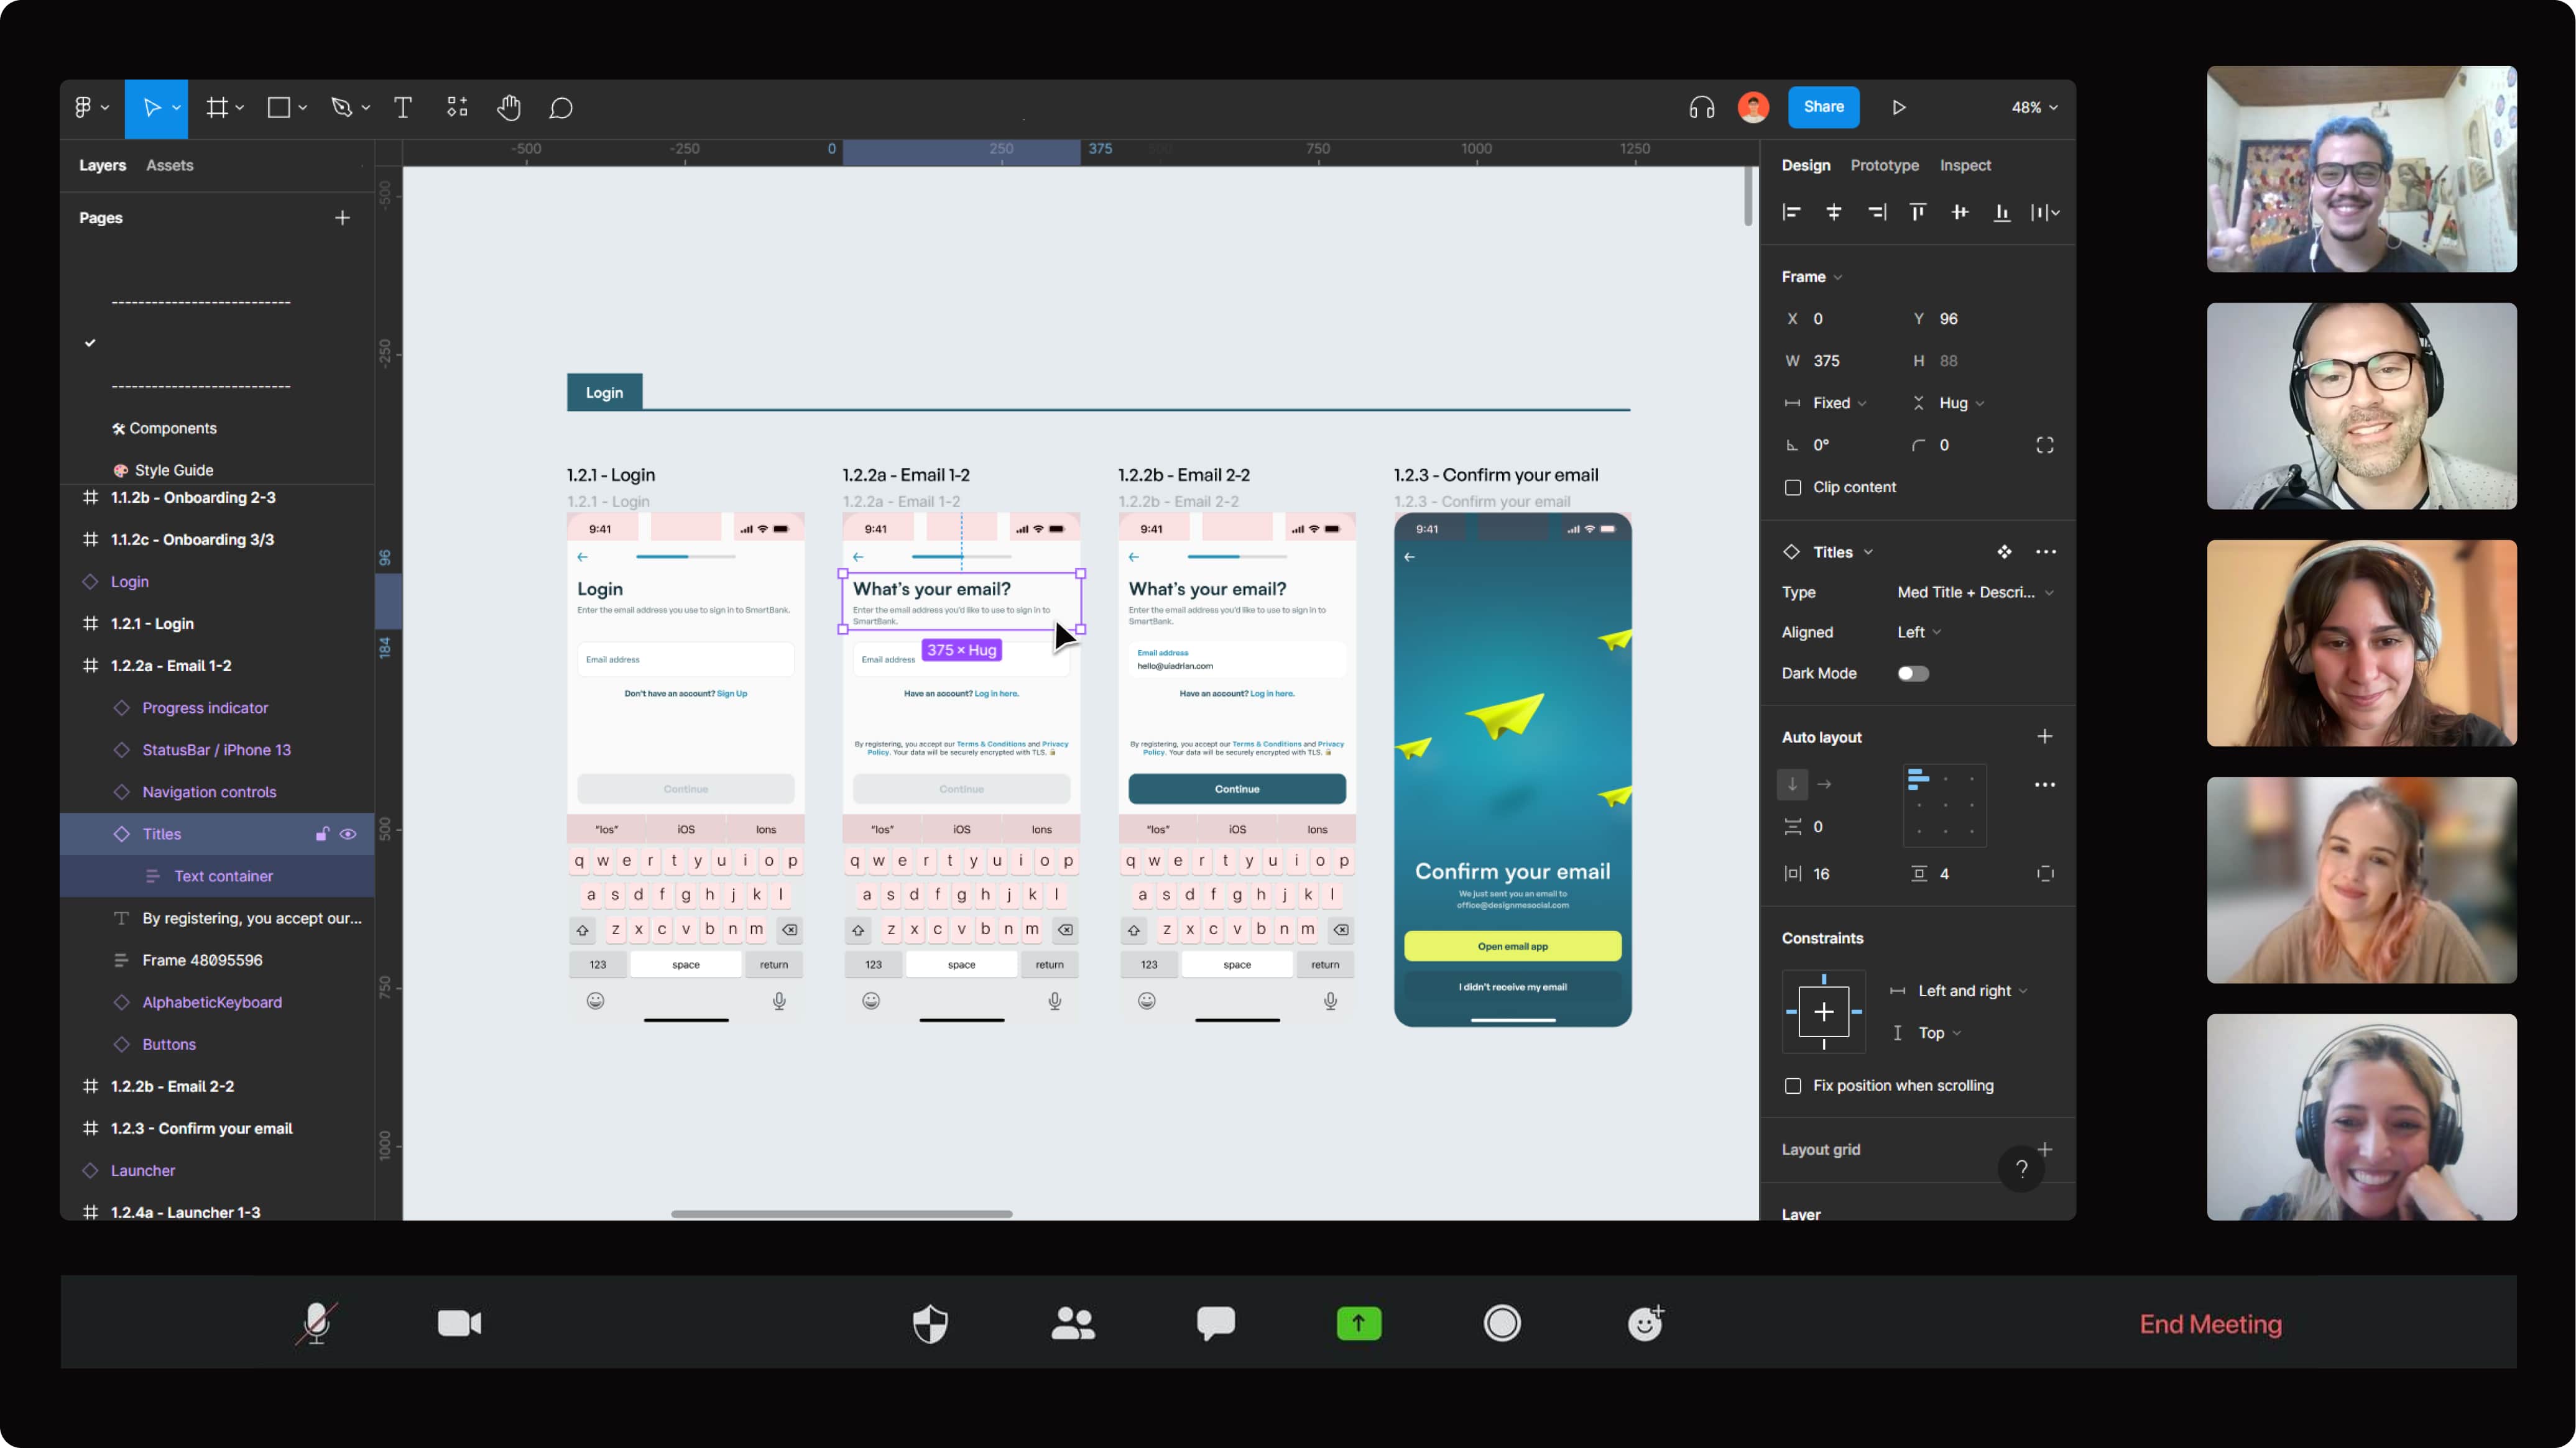Open the Aligned Left dropdown
Image resolution: width=2576 pixels, height=1448 pixels.
coord(1919,633)
